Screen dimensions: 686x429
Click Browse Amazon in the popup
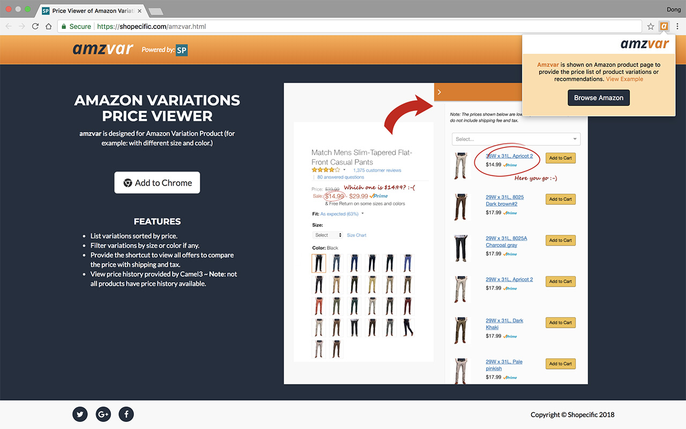(x=599, y=98)
